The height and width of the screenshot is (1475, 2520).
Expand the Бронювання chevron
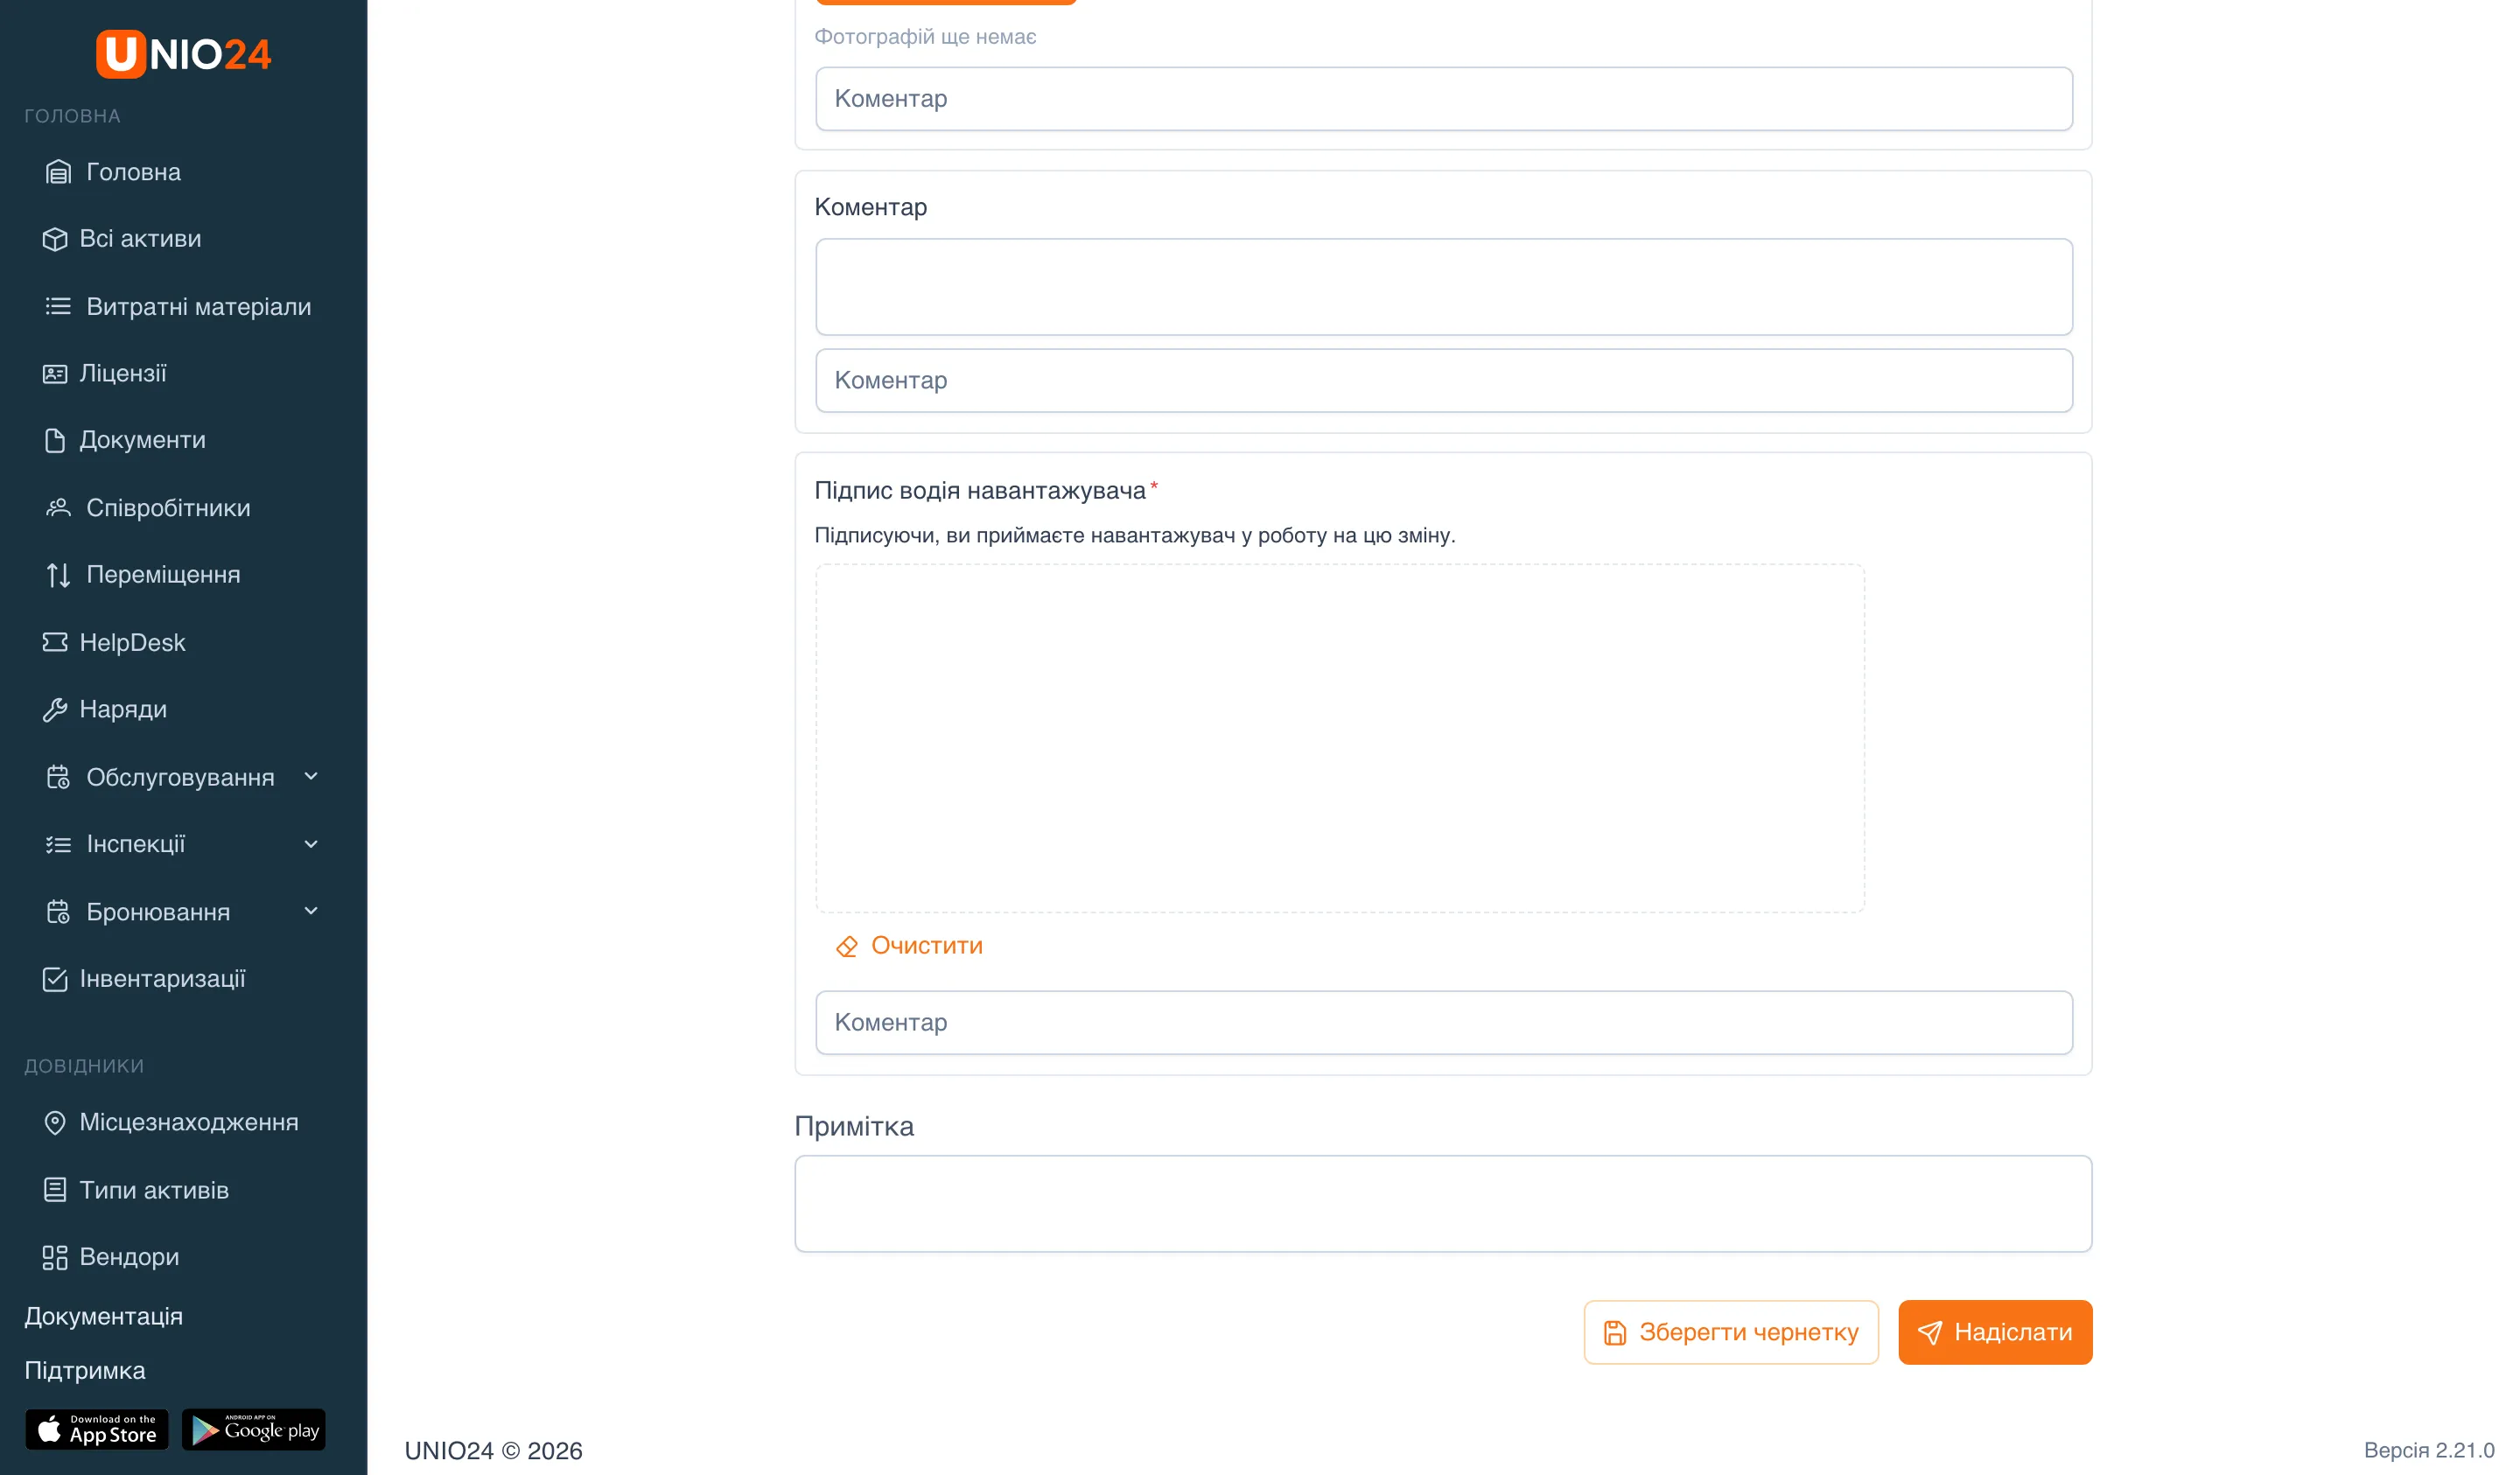pyautogui.click(x=311, y=912)
